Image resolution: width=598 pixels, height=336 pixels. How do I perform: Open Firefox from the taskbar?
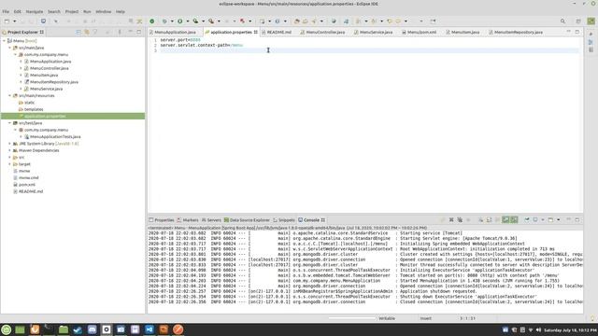[35, 329]
